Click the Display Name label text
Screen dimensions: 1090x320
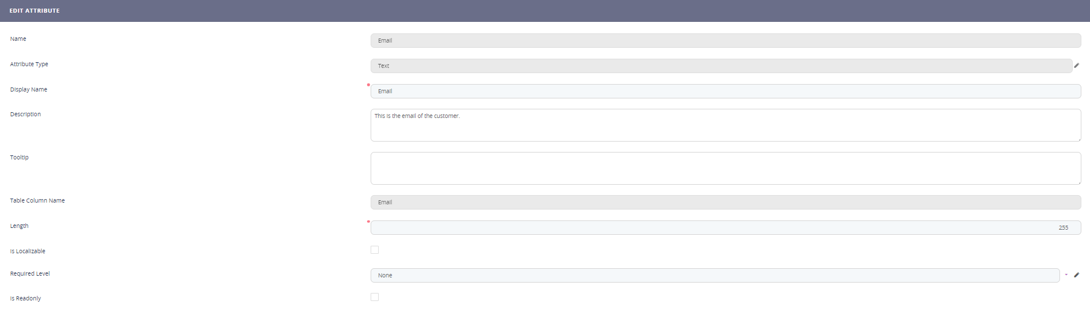(29, 90)
